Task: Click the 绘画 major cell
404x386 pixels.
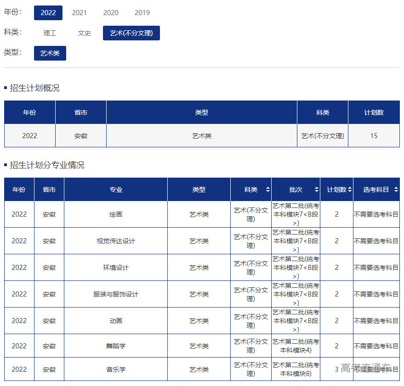Action: 116,214
